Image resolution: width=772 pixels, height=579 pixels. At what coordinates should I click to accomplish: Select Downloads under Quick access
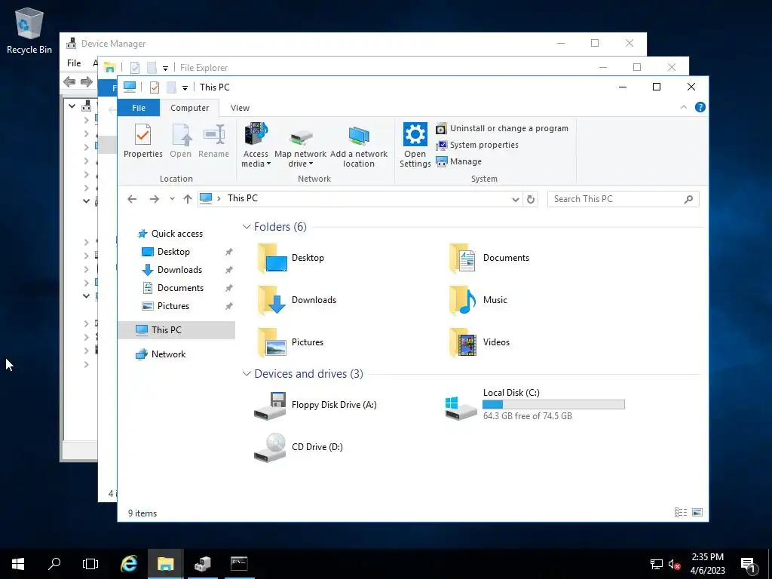[x=179, y=270]
